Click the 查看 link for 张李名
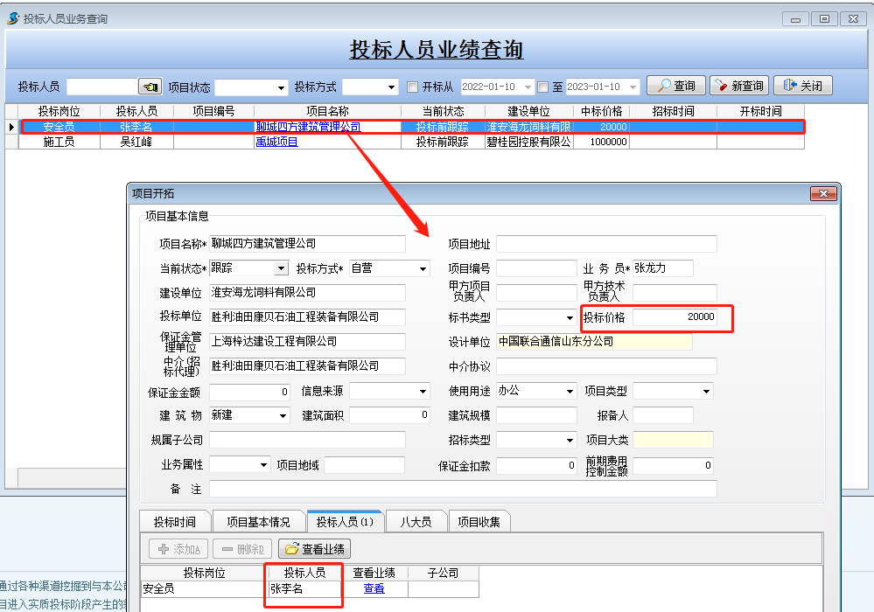This screenshot has width=874, height=612. tap(374, 588)
